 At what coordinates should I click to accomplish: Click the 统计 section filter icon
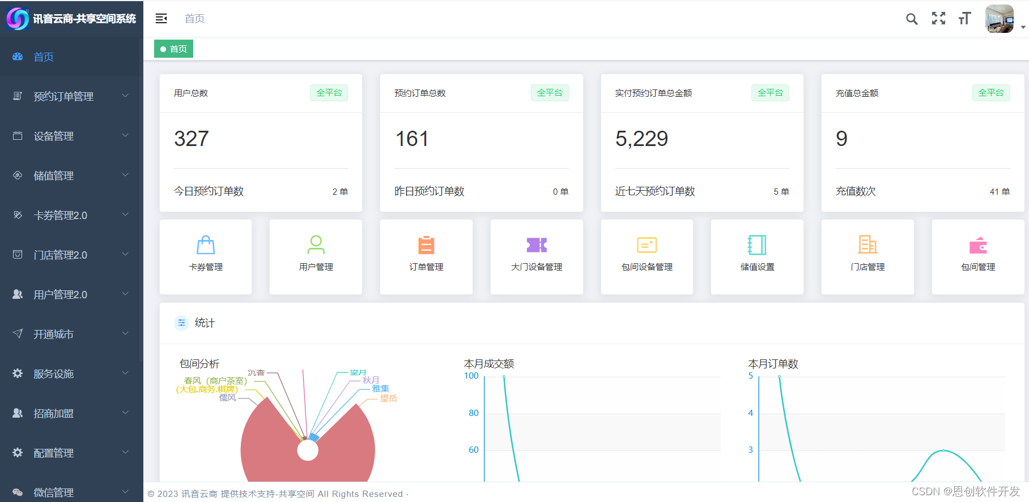(x=181, y=323)
